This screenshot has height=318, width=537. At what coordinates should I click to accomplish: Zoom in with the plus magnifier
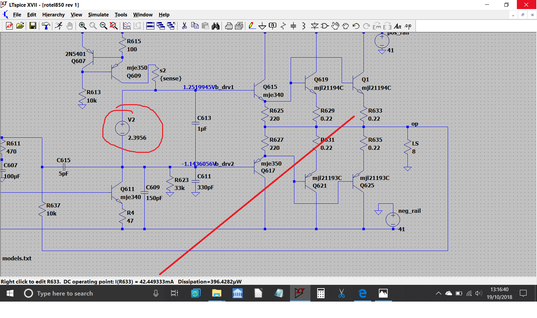pyautogui.click(x=83, y=26)
